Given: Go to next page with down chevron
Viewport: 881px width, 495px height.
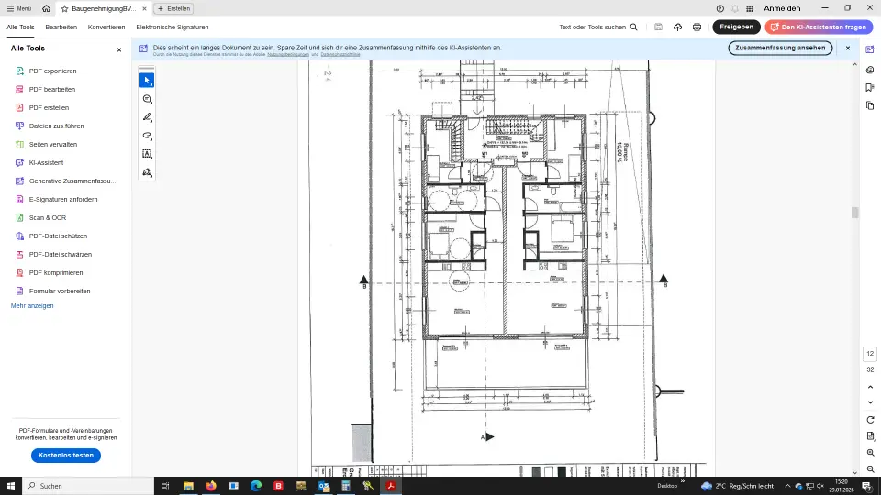Looking at the screenshot, I should pyautogui.click(x=870, y=401).
